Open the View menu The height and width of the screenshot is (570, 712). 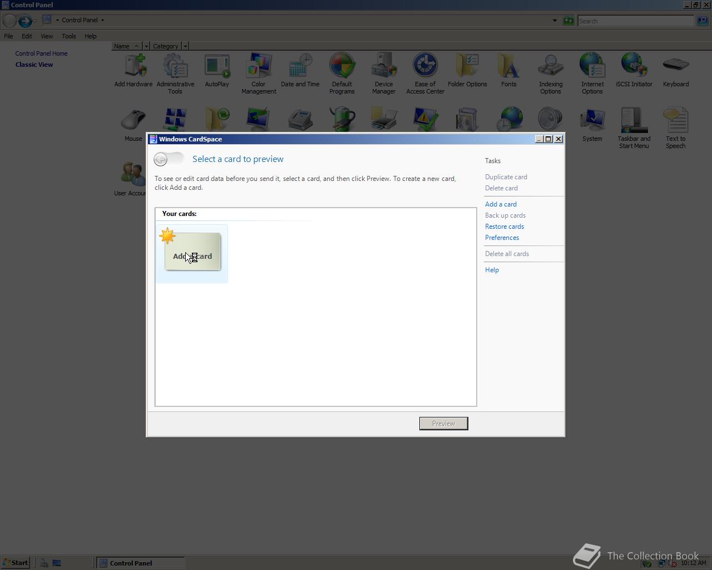[47, 36]
